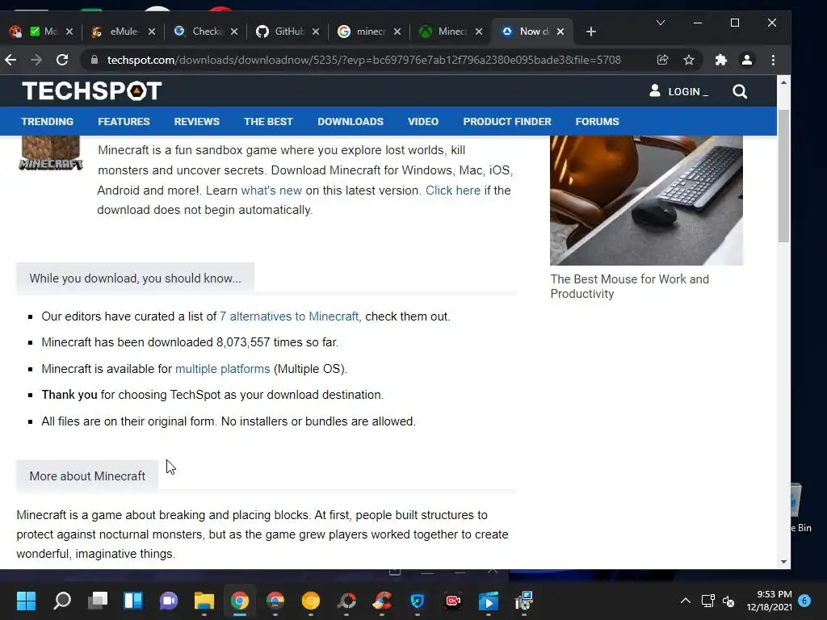Click the scrollbar up arrow
827x620 pixels.
(783, 83)
